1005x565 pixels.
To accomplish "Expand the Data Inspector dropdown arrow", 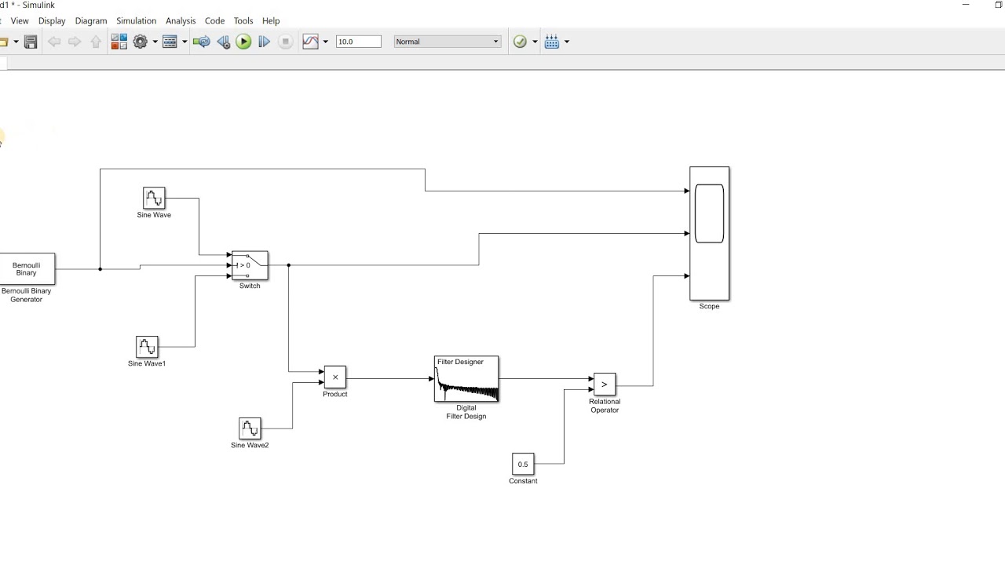I will tap(326, 42).
